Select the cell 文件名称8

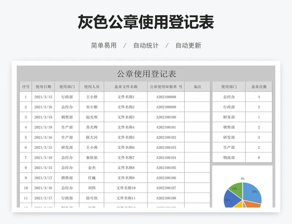[x=126, y=168]
